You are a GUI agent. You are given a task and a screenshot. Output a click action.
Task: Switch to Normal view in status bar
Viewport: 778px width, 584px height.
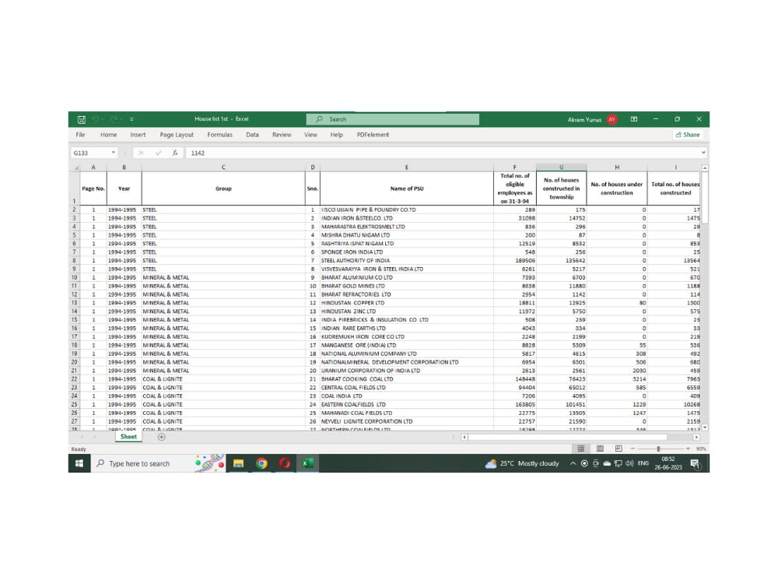[x=581, y=449]
